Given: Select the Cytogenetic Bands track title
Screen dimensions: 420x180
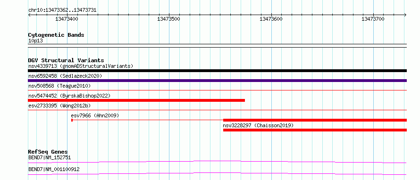Looking at the screenshot, I should point(56,35).
